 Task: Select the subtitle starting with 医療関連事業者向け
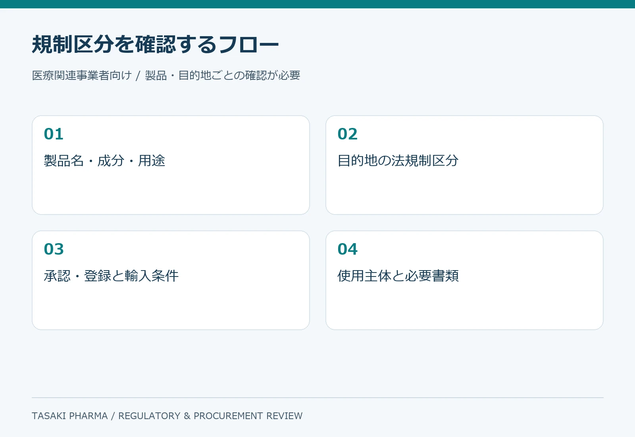(x=166, y=75)
